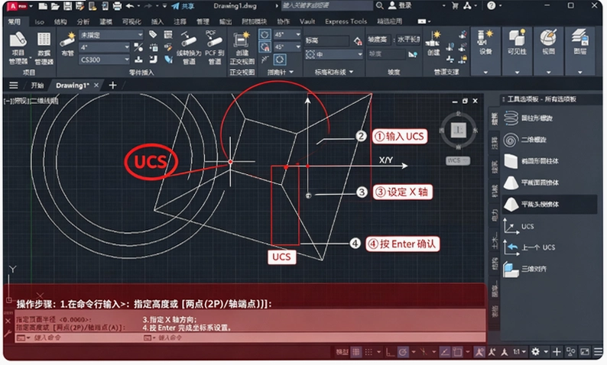Toggle ortho mode in status bar

pyautogui.click(x=390, y=352)
